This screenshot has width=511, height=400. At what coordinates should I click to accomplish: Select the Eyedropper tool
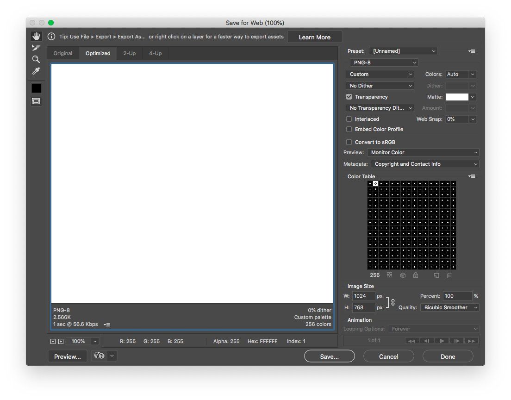pos(36,71)
